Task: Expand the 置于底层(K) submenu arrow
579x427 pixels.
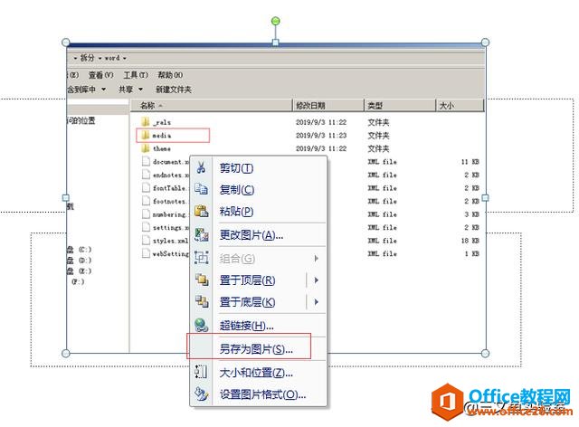Action: point(317,302)
